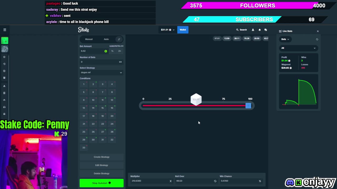The width and height of the screenshot is (337, 189).
Task: Click past result 70.26 chip
Action: [247, 39]
